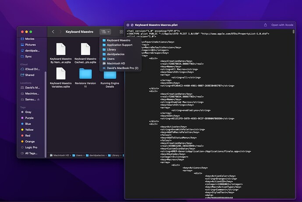Open davidpala... home folder in sidebar
Image resolution: width=302 pixels, height=202 pixels.
tap(30, 51)
